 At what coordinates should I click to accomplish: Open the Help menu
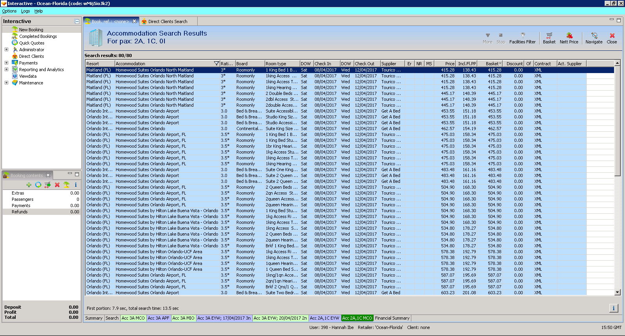click(x=39, y=11)
